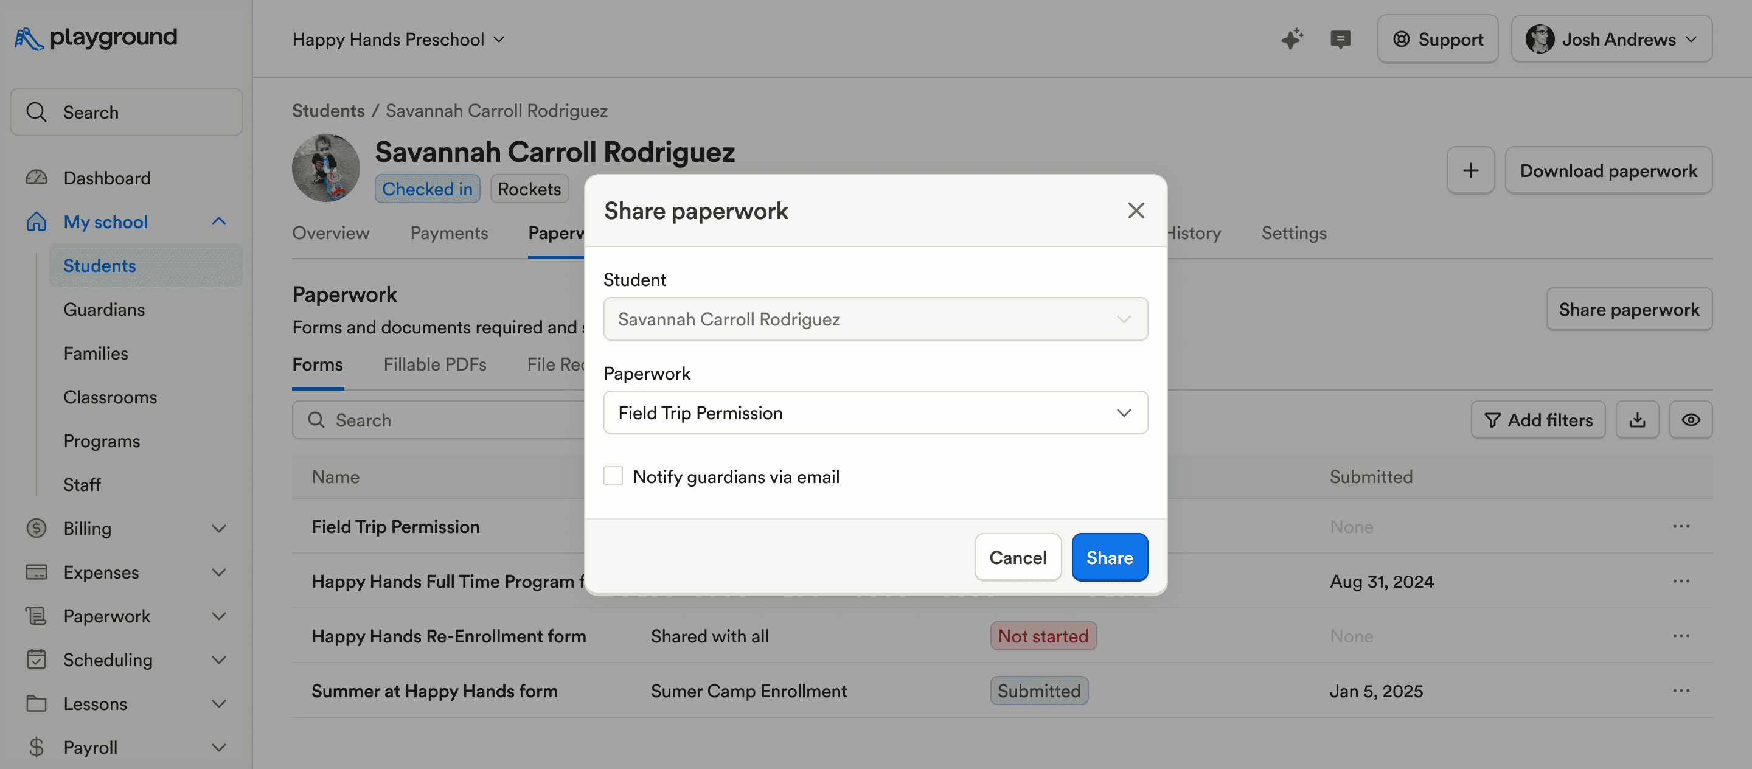Close the Share paperwork dialog
Screen dimensions: 1752x769
[x=1136, y=211]
